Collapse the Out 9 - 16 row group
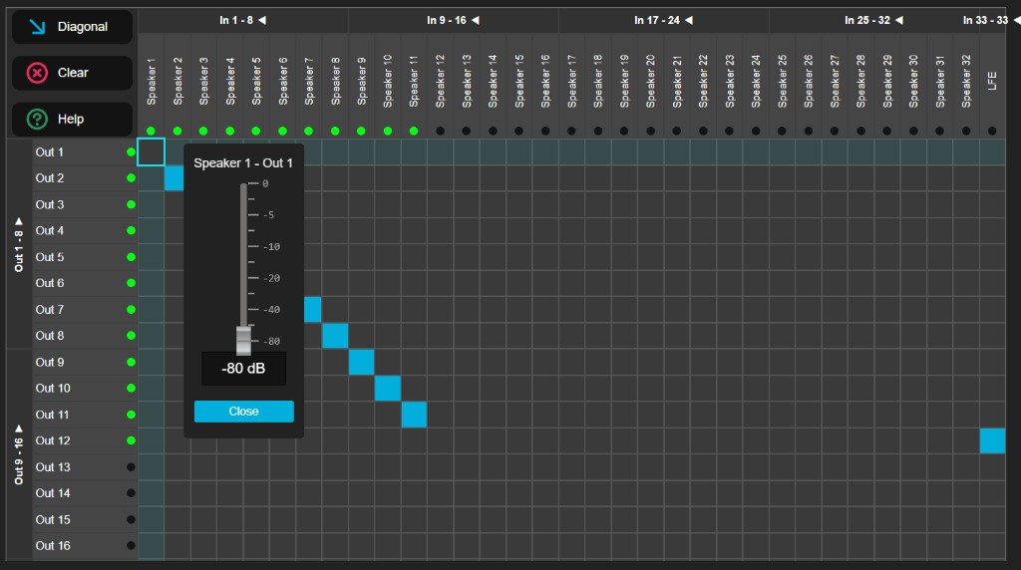Viewport: 1021px width, 570px height. pos(19,428)
